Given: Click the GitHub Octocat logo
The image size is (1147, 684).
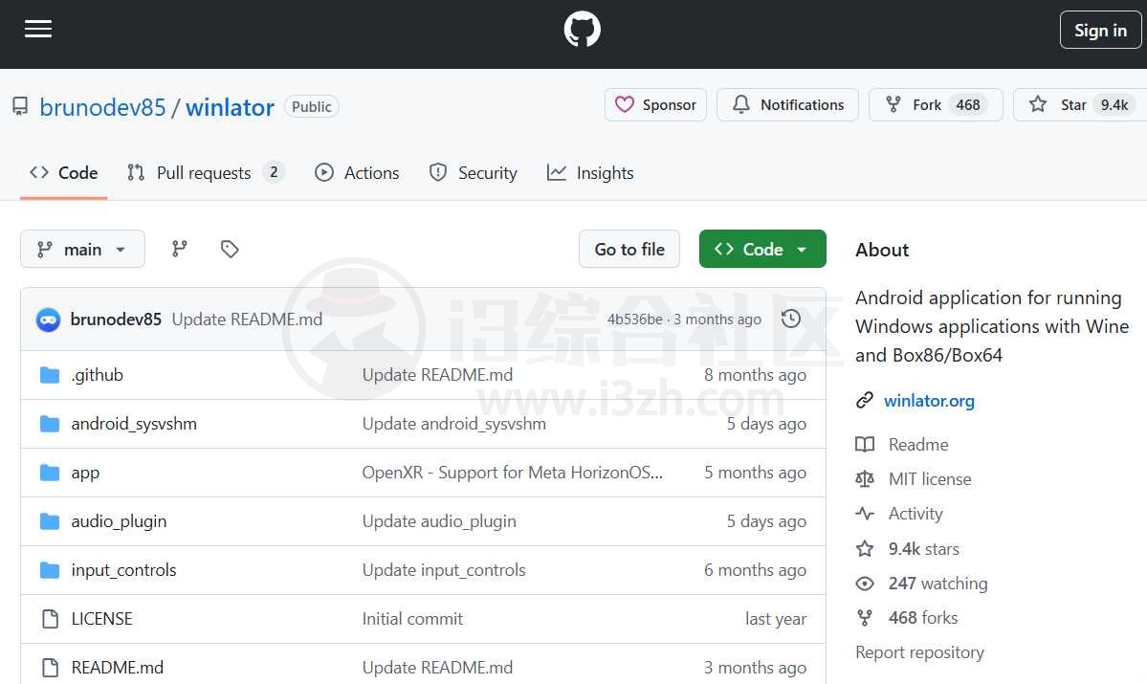Looking at the screenshot, I should (583, 30).
